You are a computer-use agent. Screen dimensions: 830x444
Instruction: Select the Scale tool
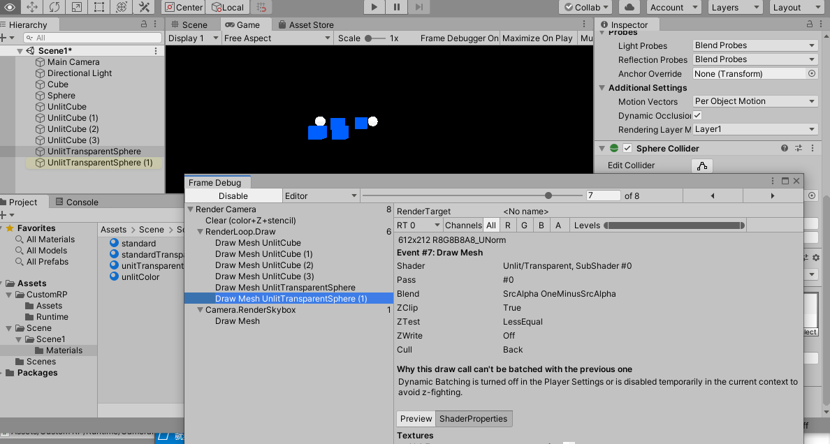click(77, 7)
